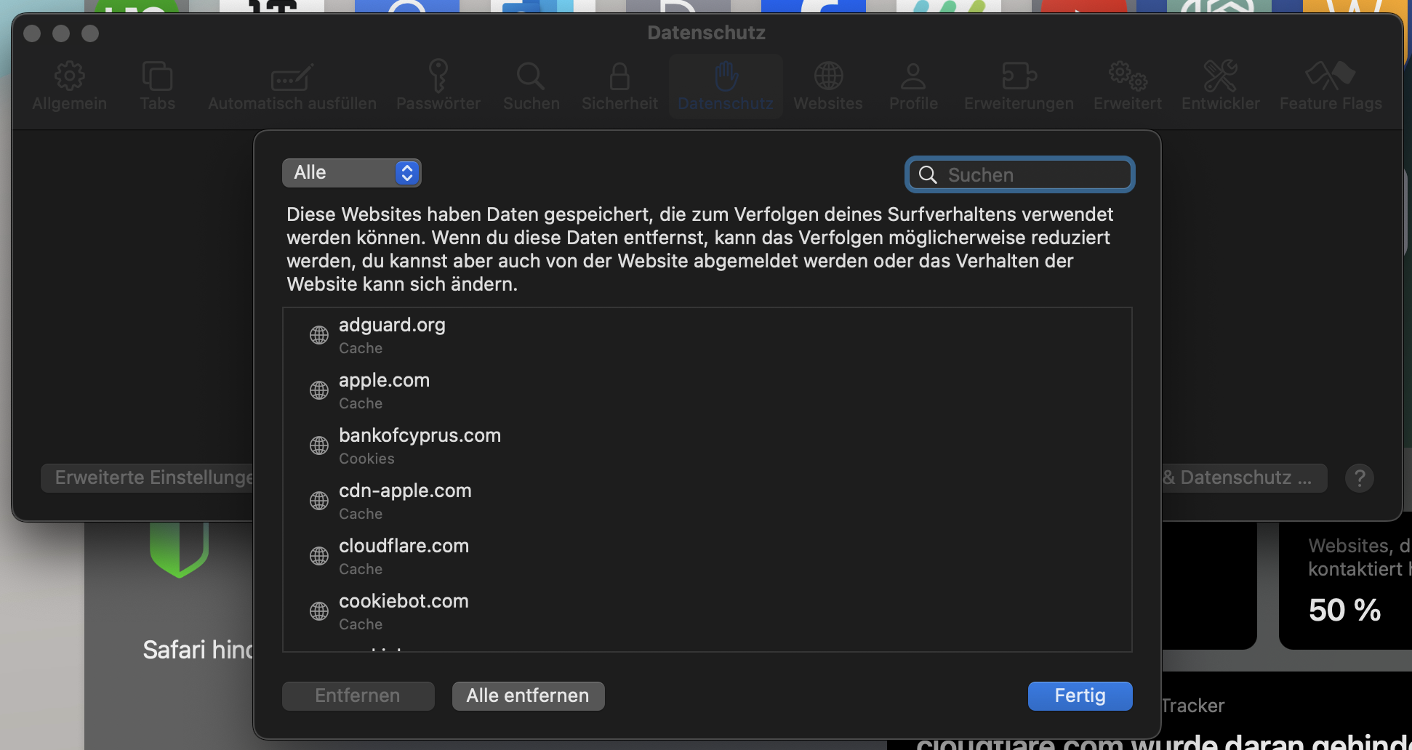Click the Fertig button
Image resolution: width=1412 pixels, height=750 pixels.
point(1080,695)
